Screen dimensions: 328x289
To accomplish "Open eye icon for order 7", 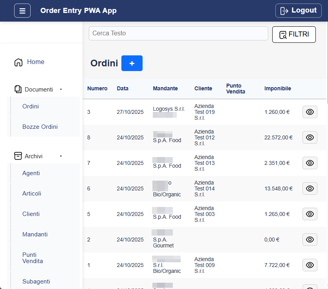I will (x=310, y=163).
